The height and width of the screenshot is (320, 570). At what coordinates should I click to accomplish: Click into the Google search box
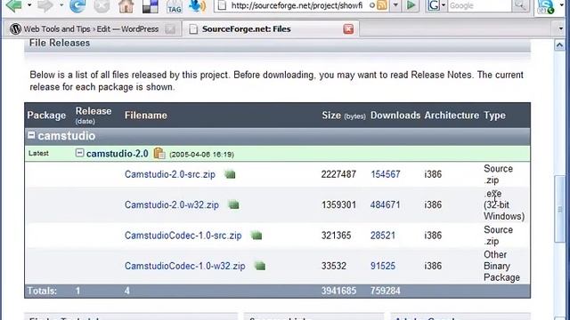tap(479, 5)
